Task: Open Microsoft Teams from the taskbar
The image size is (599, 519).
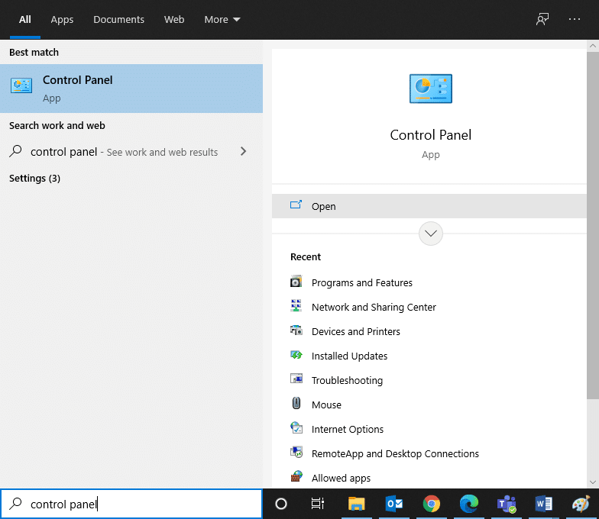Action: click(507, 504)
